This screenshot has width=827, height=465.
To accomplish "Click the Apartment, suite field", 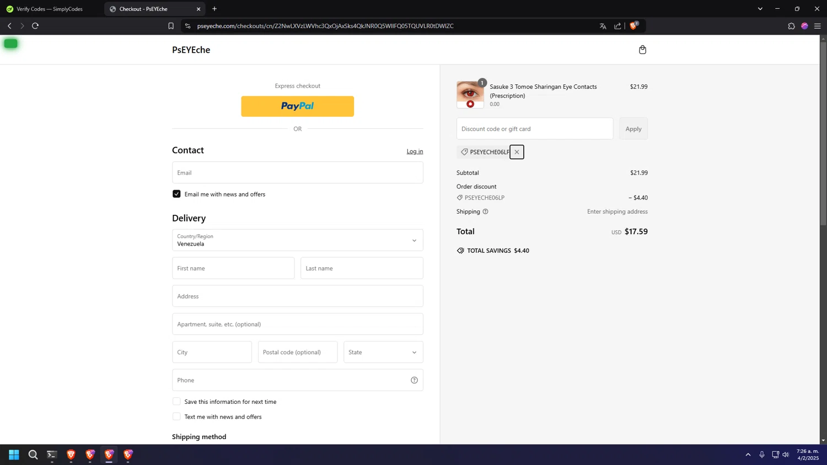I will (x=298, y=324).
